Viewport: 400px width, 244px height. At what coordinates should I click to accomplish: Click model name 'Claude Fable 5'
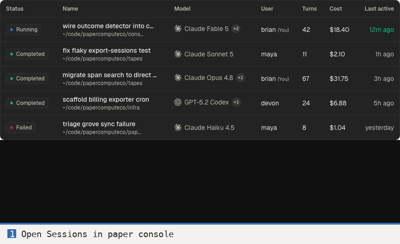click(206, 29)
